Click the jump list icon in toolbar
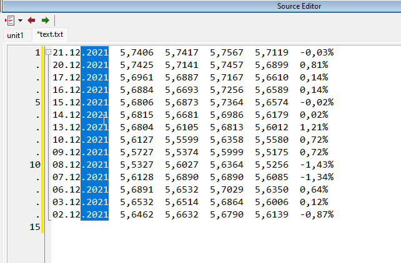Image resolution: width=401 pixels, height=263 pixels. [x=9, y=21]
